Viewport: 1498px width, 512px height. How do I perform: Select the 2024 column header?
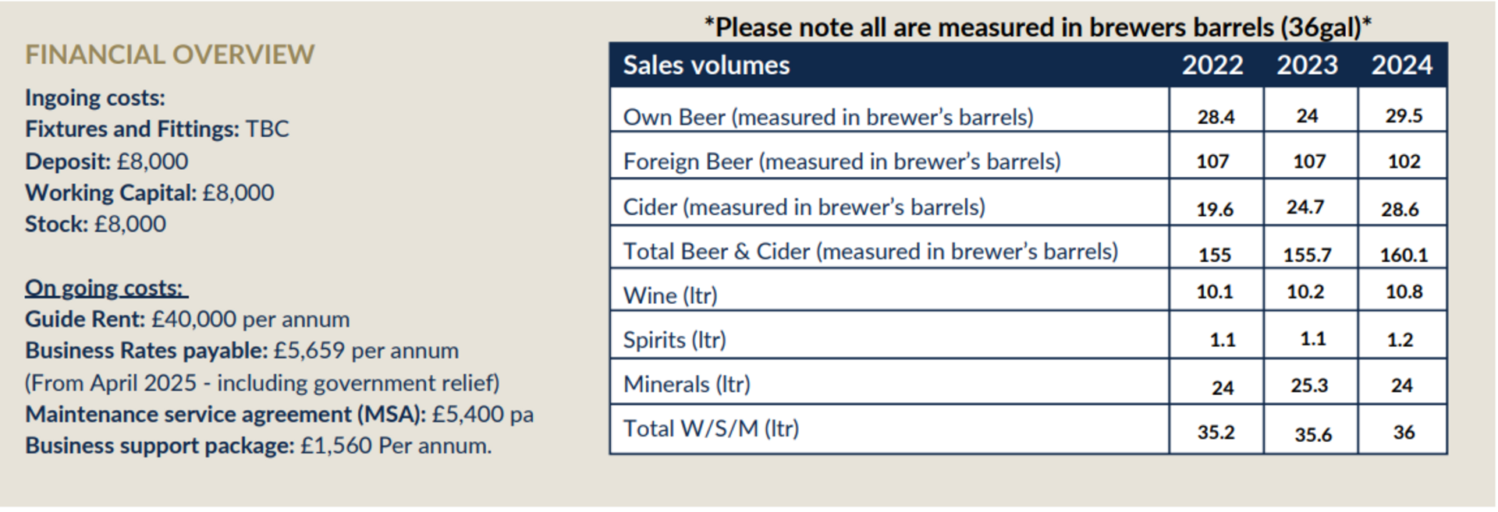1402,65
